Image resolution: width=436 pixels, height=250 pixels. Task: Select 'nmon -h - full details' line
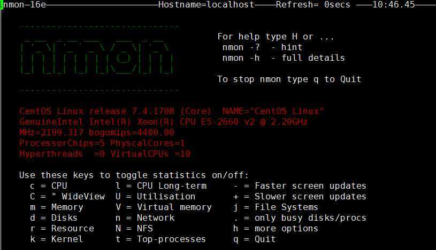284,58
